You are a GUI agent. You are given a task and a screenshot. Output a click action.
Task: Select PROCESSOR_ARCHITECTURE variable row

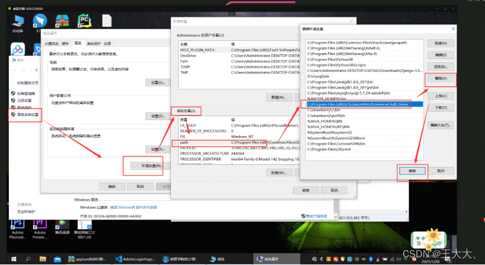tap(239, 154)
